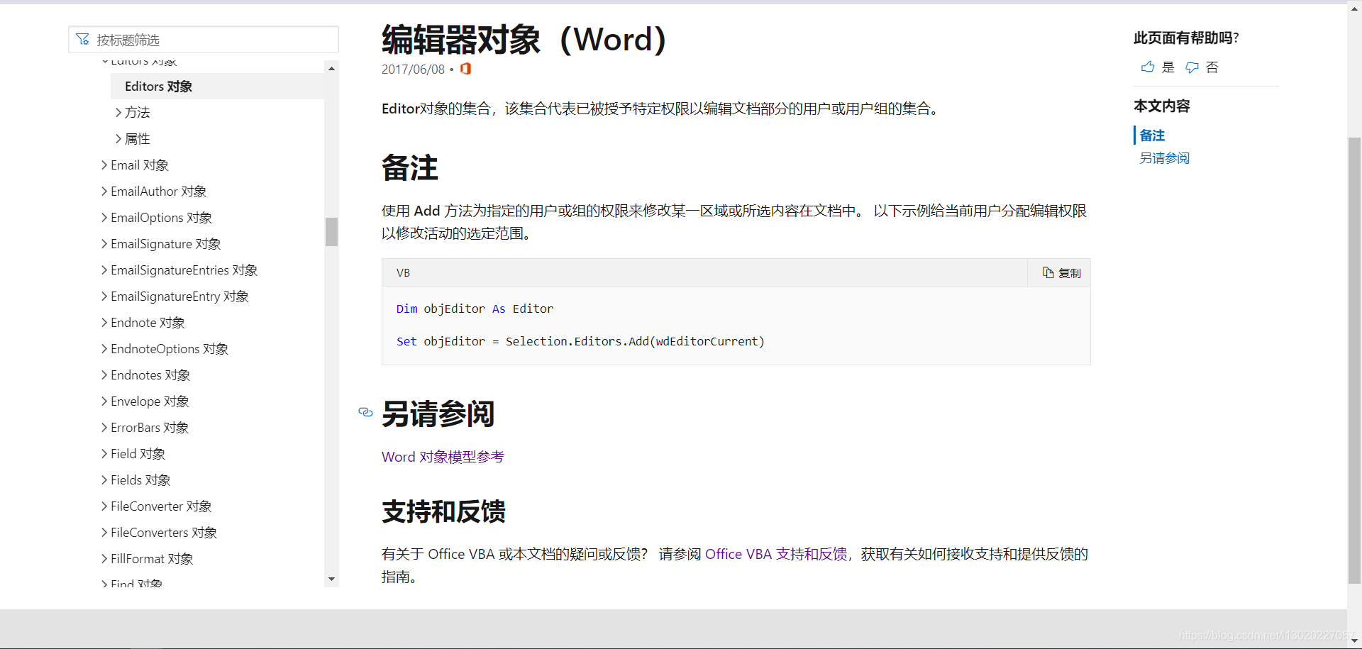The width and height of the screenshot is (1362, 649).
Task: Click the 编辑器对象 (Word) page title
Action: (x=524, y=40)
